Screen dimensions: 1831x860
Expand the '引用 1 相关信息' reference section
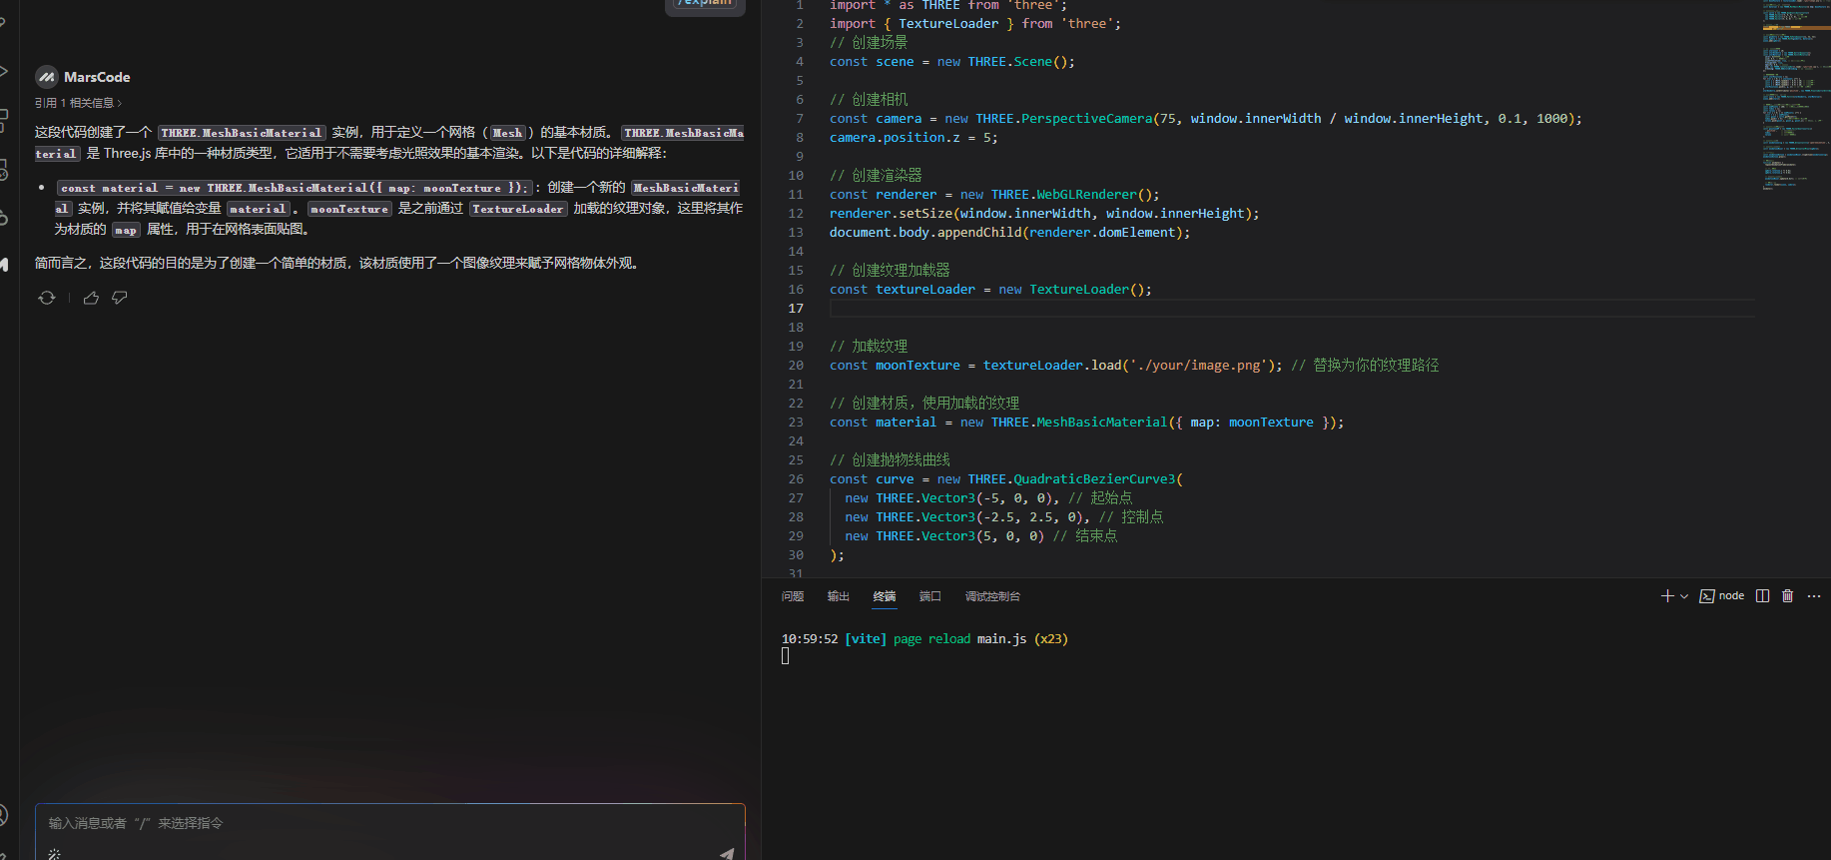tap(79, 103)
